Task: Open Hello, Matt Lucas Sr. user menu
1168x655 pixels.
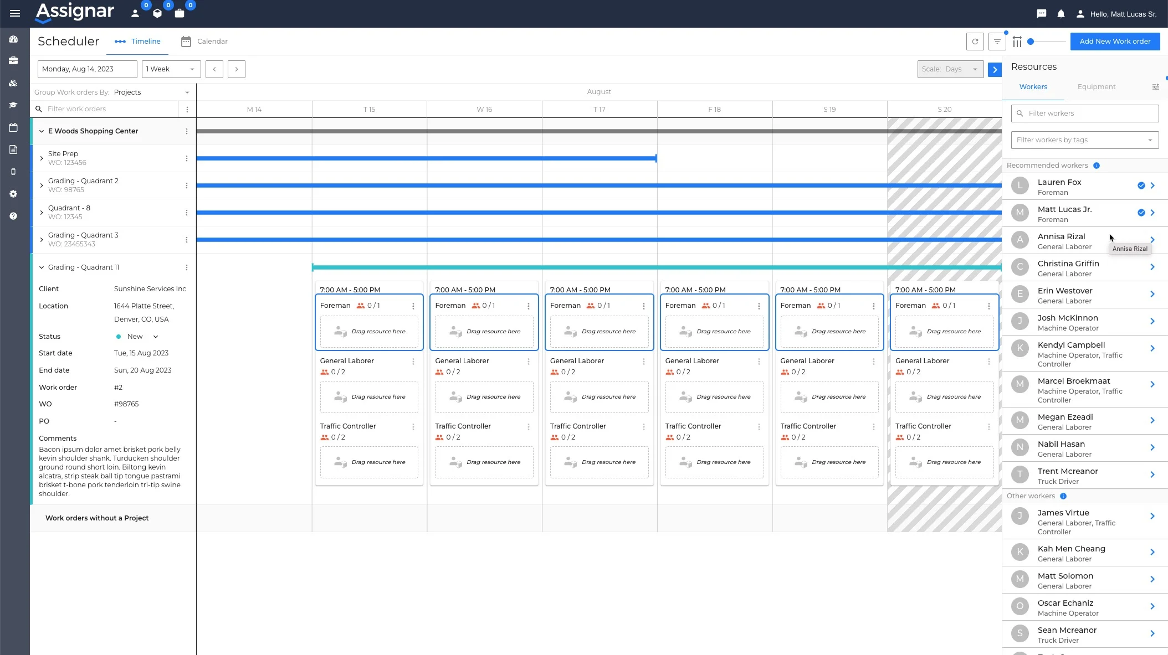Action: click(1117, 14)
